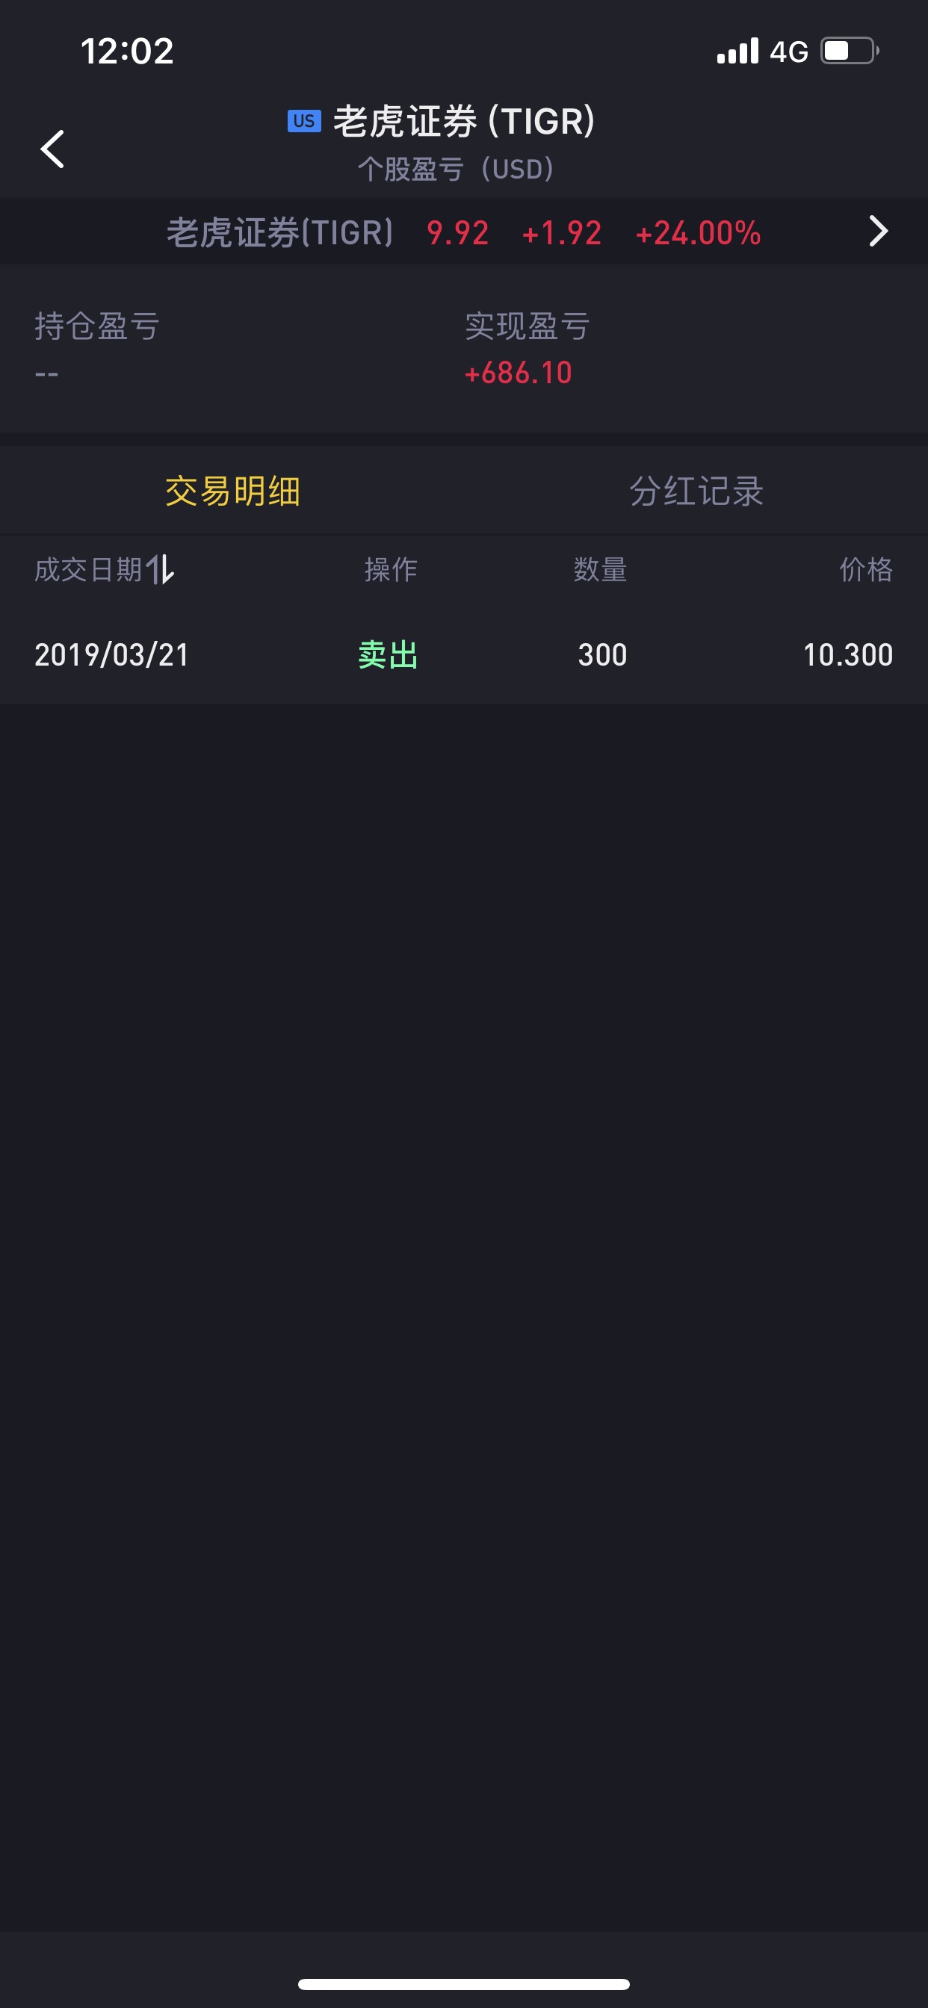928x2008 pixels.
Task: Select the 成交日期 column header
Action: click(88, 569)
